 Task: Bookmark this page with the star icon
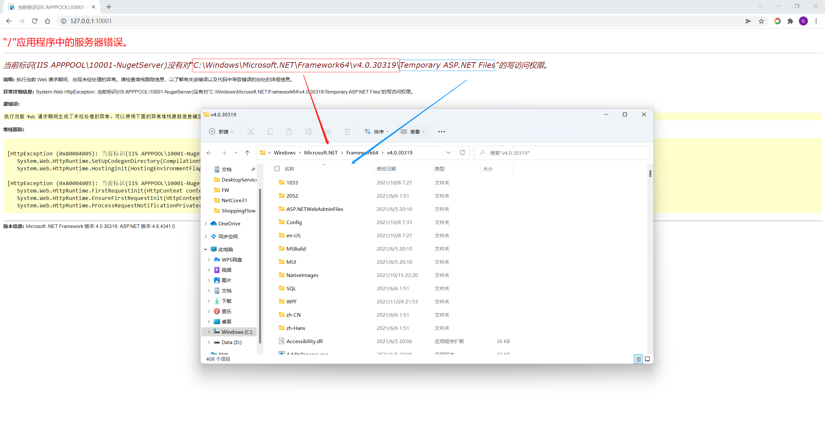761,21
